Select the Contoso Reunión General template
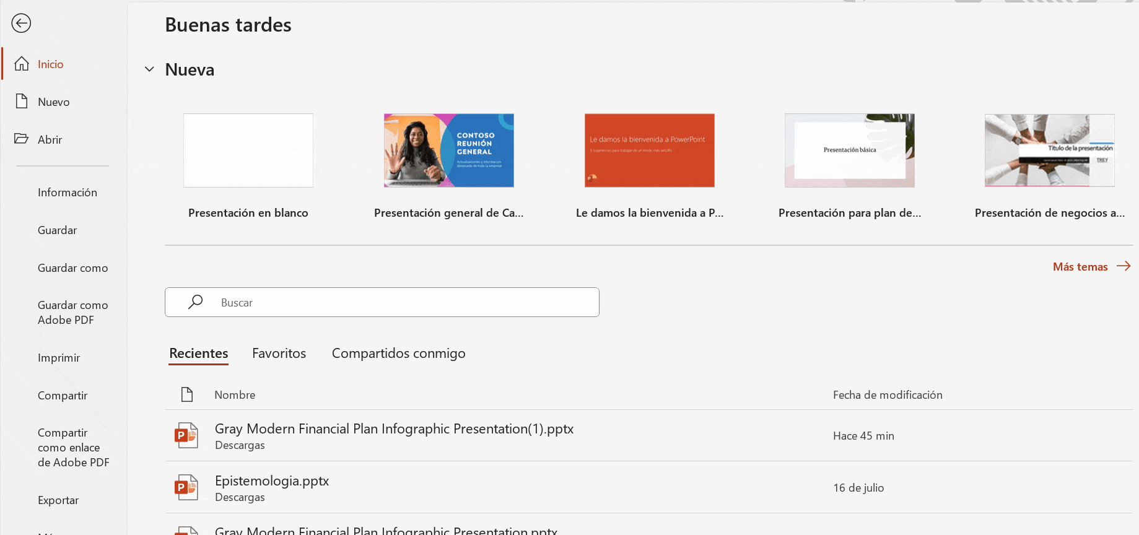 point(448,150)
